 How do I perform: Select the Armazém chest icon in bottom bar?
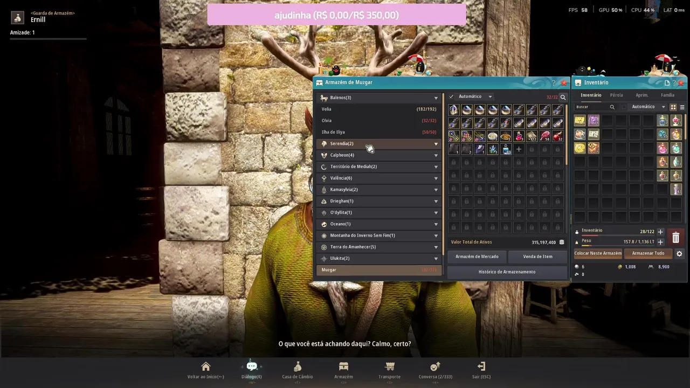pyautogui.click(x=343, y=366)
